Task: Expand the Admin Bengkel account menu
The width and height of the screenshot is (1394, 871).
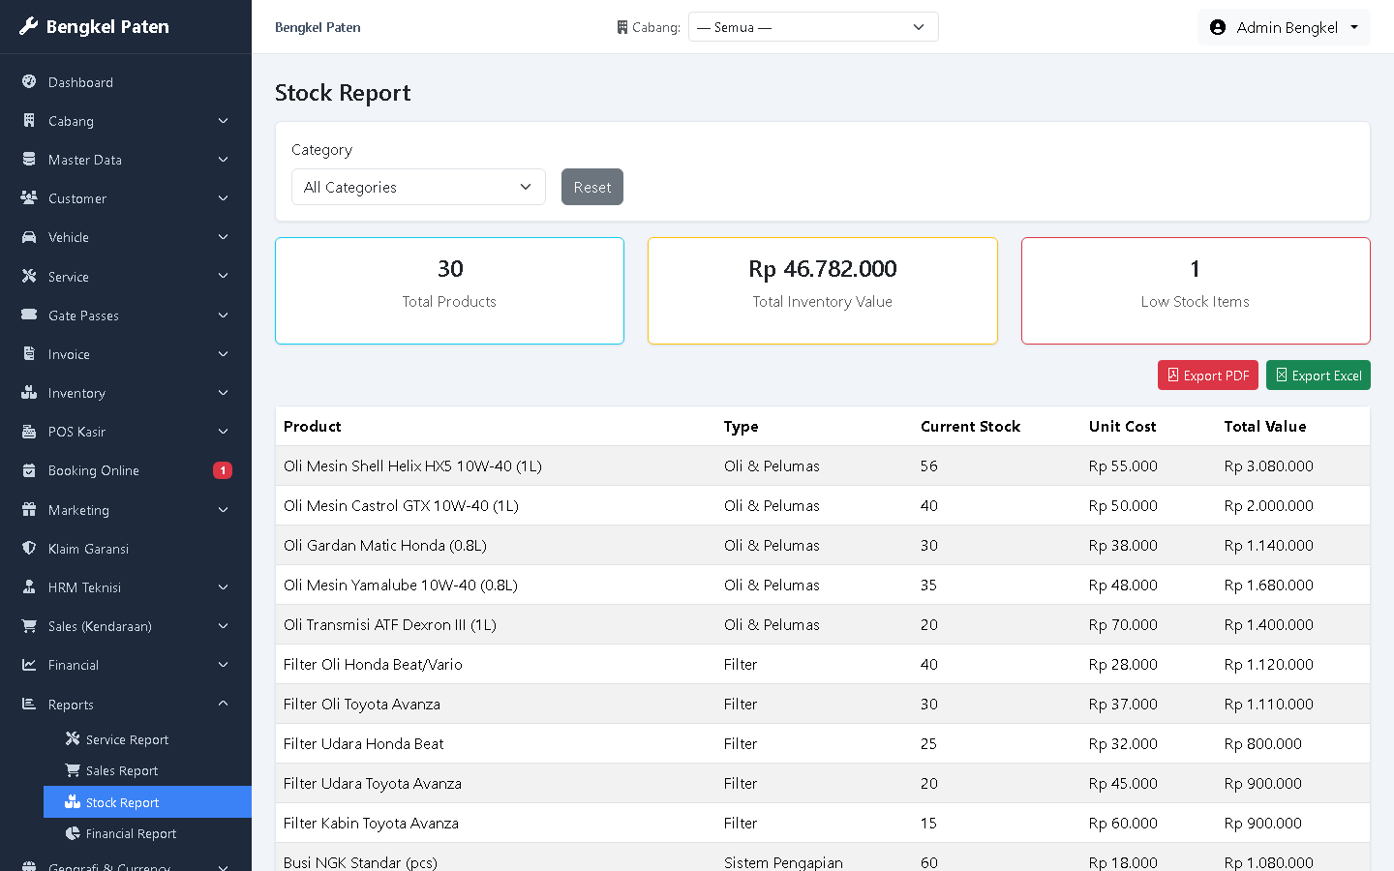Action: coord(1284,27)
